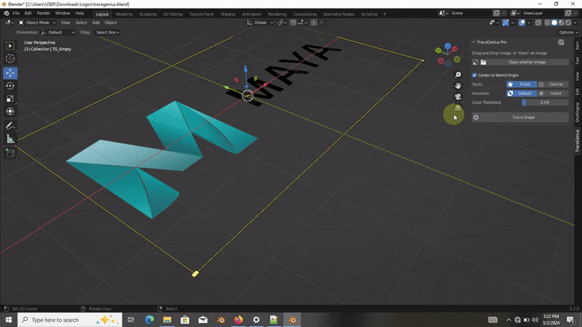Toggle viewport gizmos display

[506, 23]
